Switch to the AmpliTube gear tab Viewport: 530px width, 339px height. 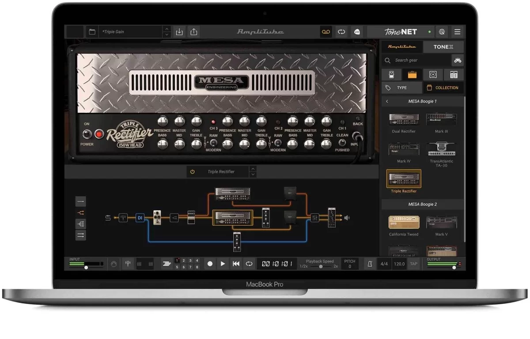click(402, 47)
